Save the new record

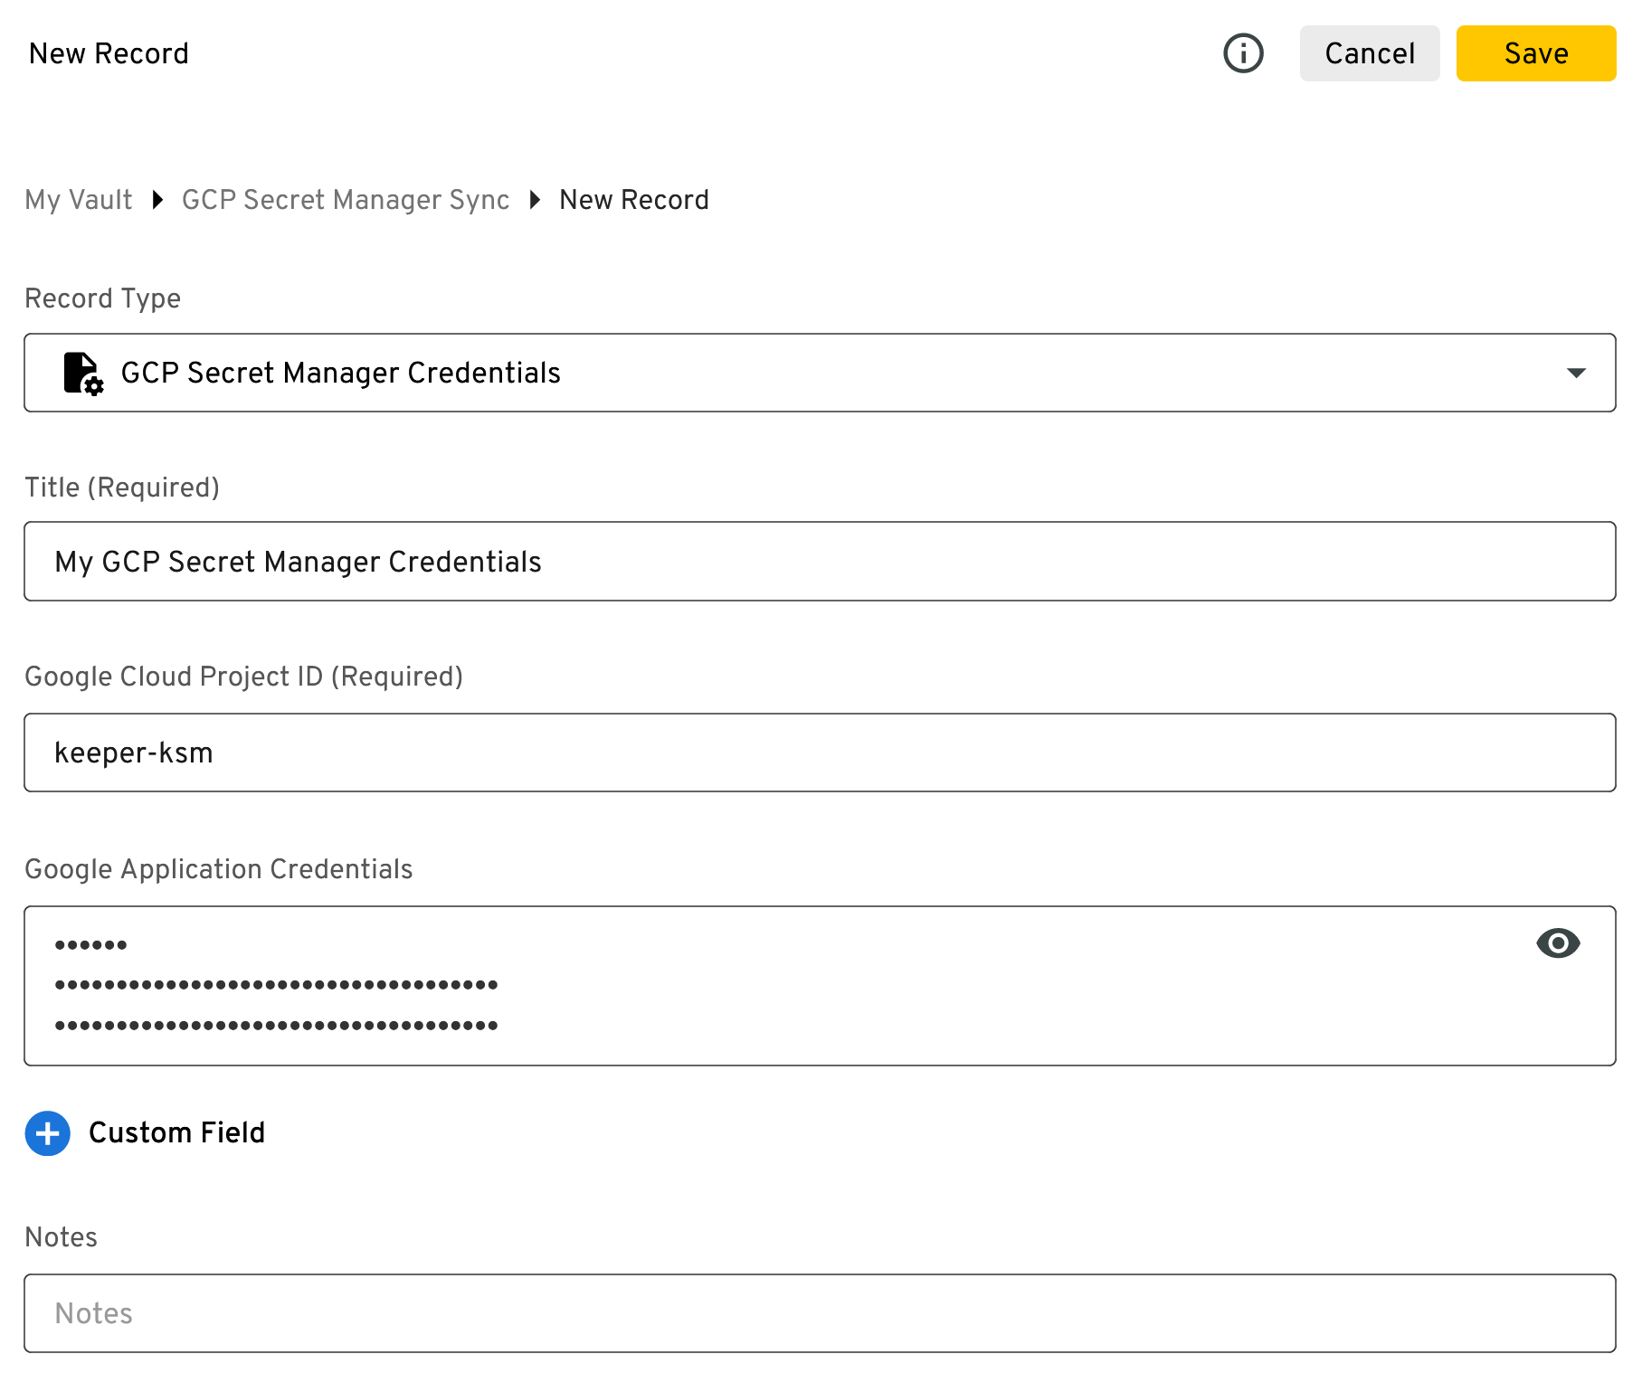coord(1535,53)
